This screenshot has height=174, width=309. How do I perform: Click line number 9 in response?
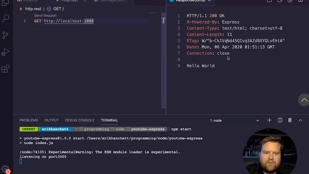point(179,66)
